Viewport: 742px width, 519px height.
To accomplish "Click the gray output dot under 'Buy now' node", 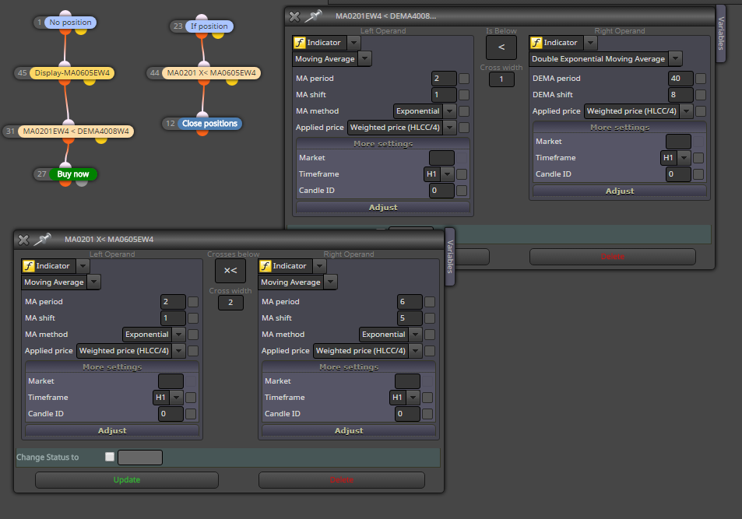I will [82, 183].
